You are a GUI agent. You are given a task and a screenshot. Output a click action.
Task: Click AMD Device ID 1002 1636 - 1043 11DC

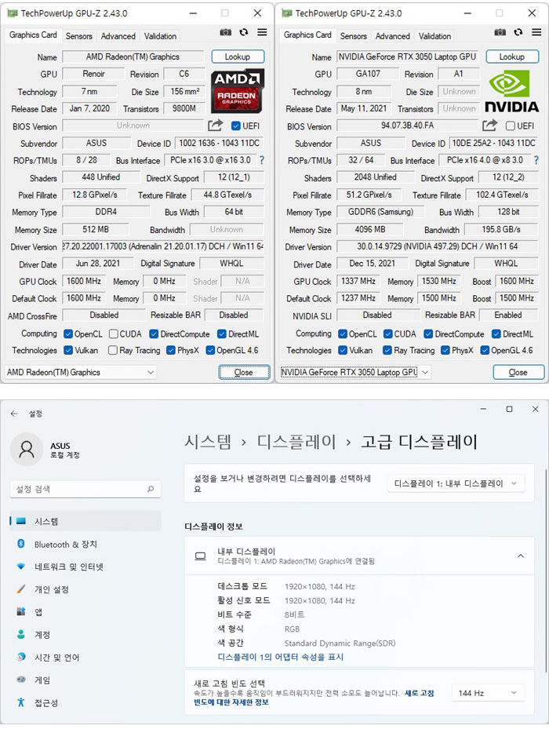[x=220, y=143]
